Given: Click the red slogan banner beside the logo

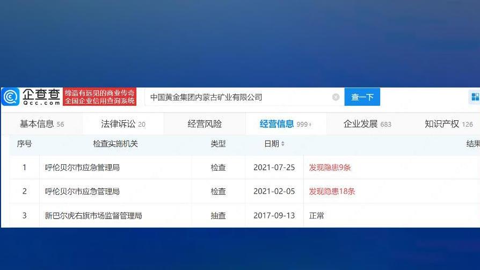Looking at the screenshot, I should 100,97.
